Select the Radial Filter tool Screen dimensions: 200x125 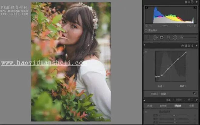coord(175,38)
